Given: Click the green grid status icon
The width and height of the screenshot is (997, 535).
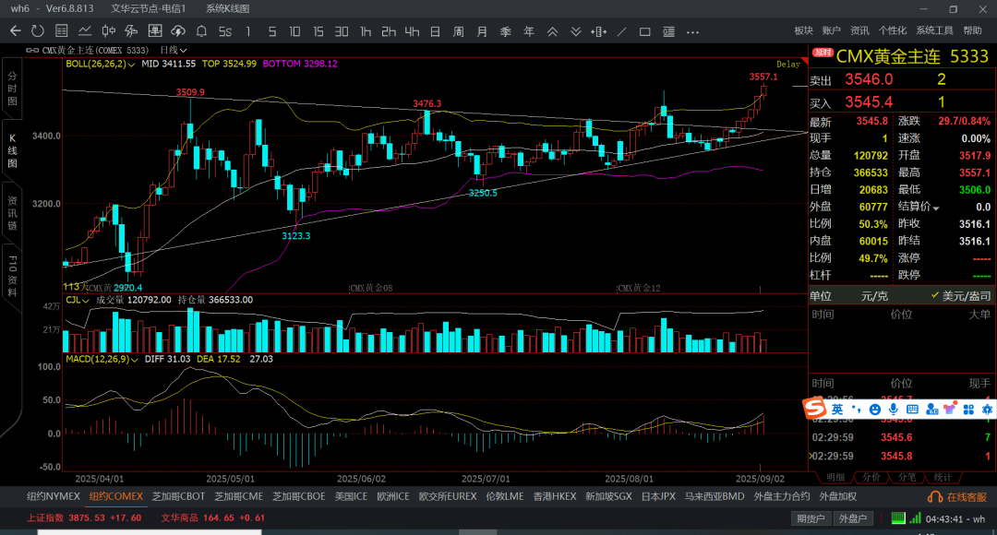Looking at the screenshot, I should click(898, 518).
